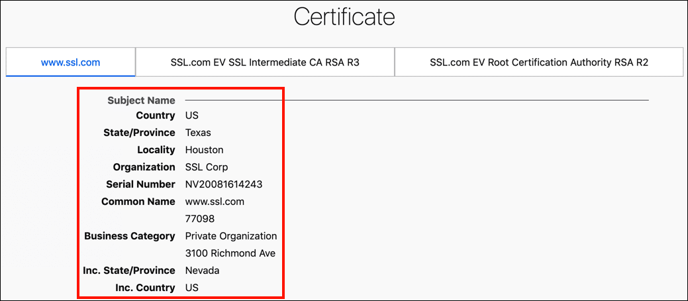Open the SSL.com EV SSL Intermediate CA tab
This screenshot has height=301, width=688.
tap(265, 62)
